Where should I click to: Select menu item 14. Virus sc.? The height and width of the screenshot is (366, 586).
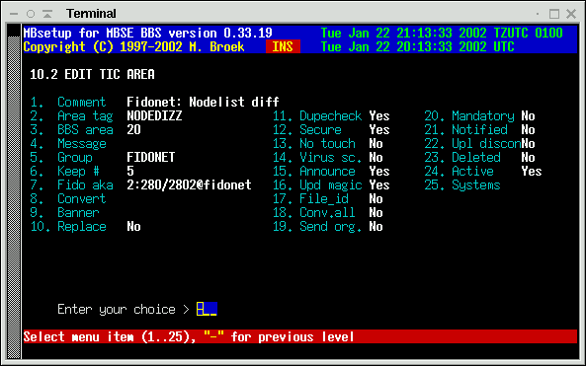317,158
